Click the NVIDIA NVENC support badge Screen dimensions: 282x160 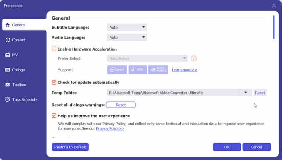coord(158,70)
